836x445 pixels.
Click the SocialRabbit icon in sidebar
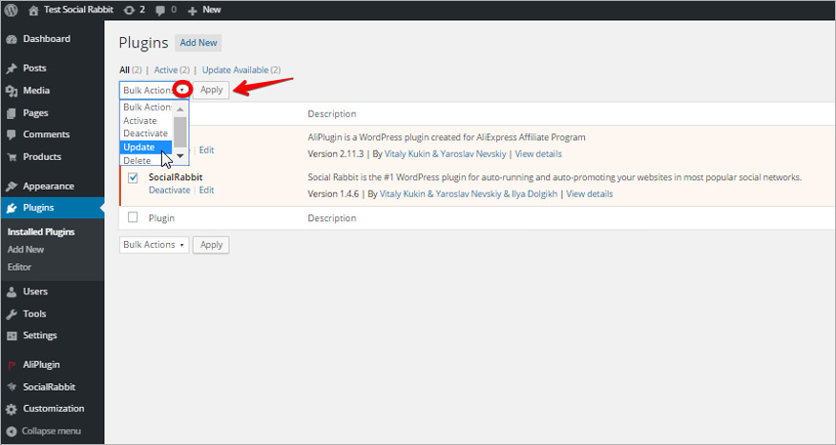tap(11, 387)
